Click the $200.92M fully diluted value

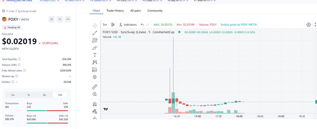coord(66,71)
